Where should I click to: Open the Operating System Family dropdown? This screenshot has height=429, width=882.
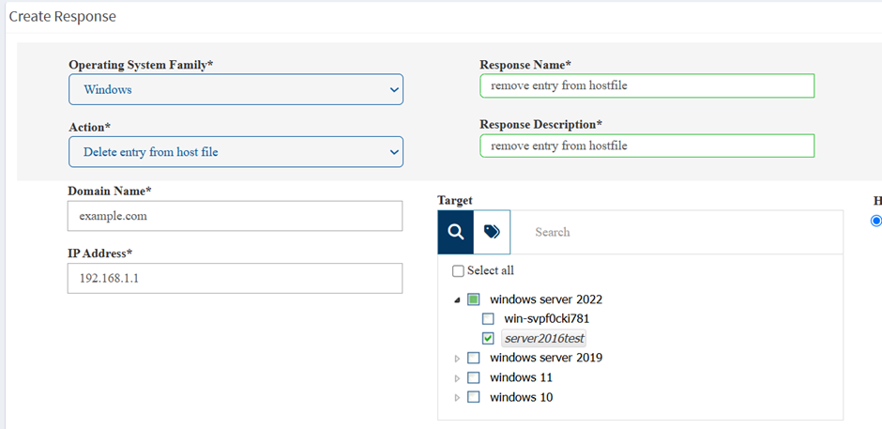[x=236, y=90]
